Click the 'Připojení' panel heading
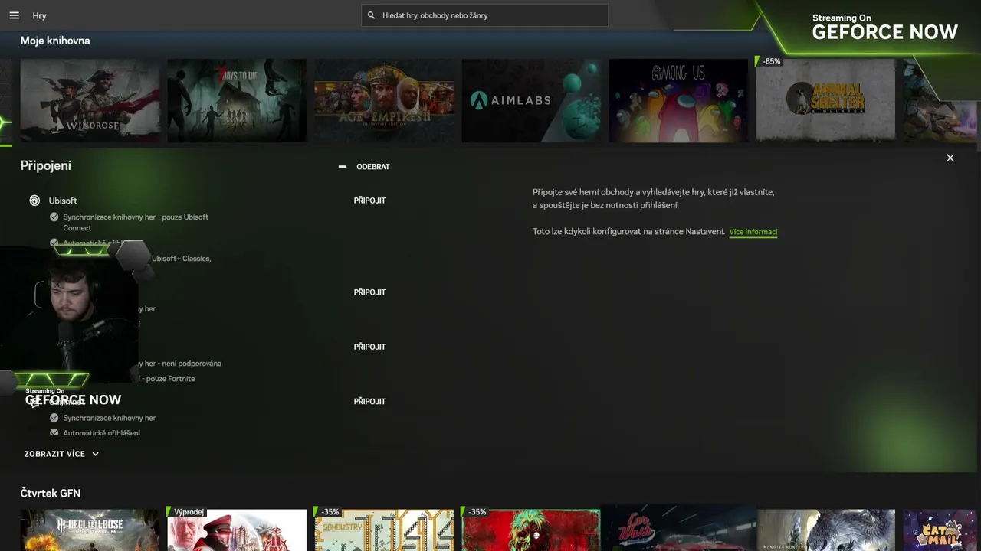Image resolution: width=981 pixels, height=551 pixels. (x=46, y=165)
